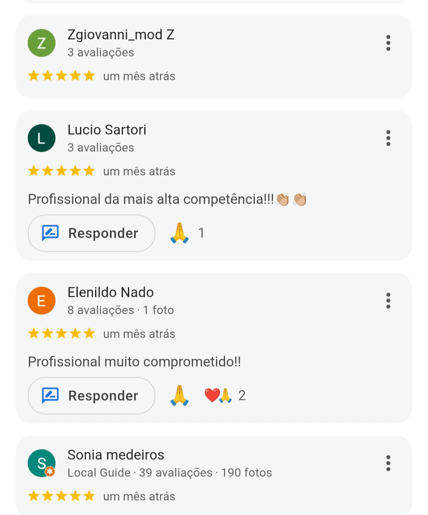The width and height of the screenshot is (428, 515).
Task: Reply to Lucio Sartori's review with Responder
Action: 92,233
